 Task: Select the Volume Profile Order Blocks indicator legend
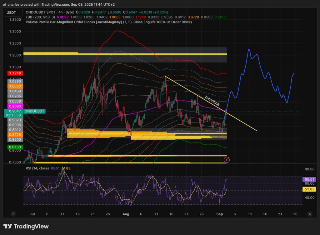point(109,22)
